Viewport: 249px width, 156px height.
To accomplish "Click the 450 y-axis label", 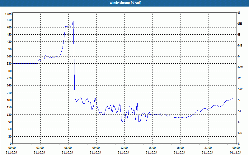I will tap(9, 35).
